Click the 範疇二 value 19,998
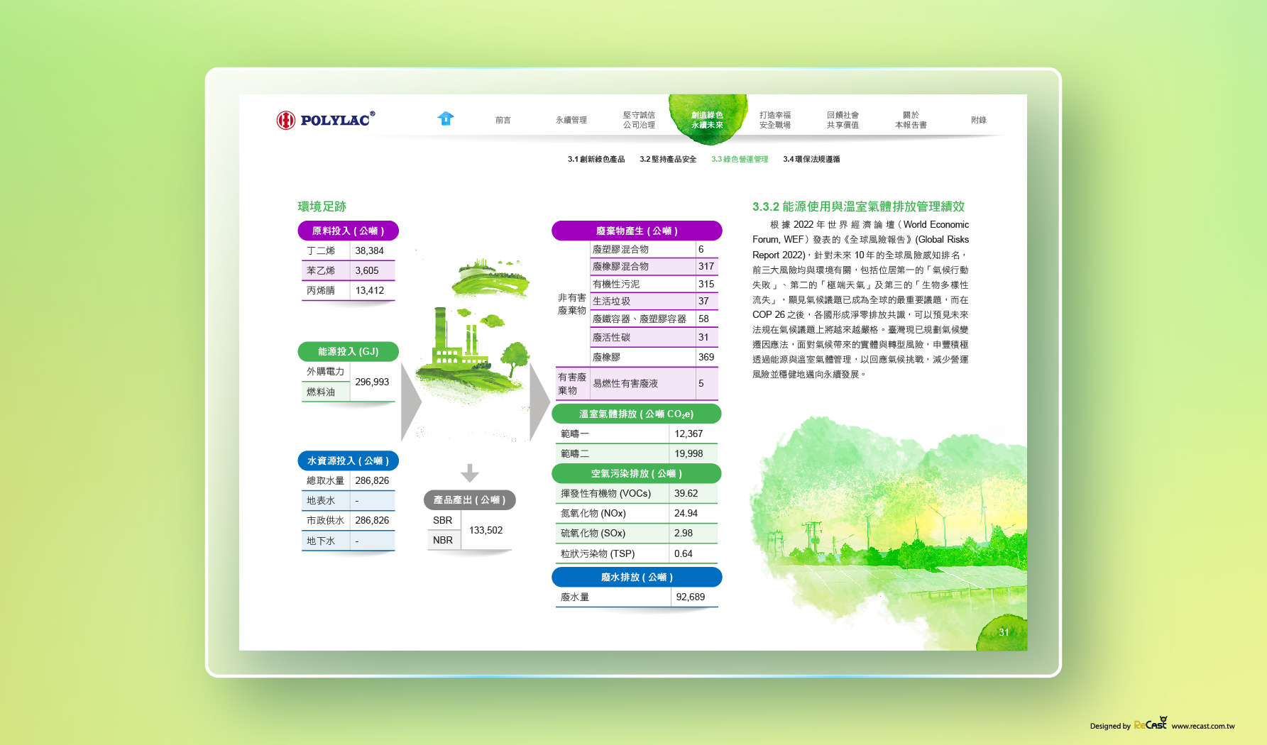Viewport: 1267px width, 745px height. click(x=689, y=453)
